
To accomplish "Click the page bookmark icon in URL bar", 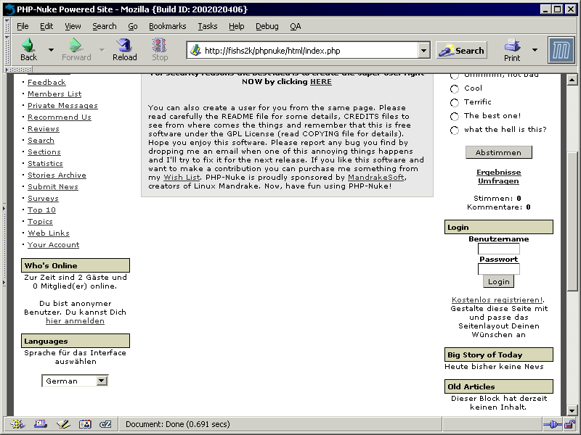I will tap(195, 50).
